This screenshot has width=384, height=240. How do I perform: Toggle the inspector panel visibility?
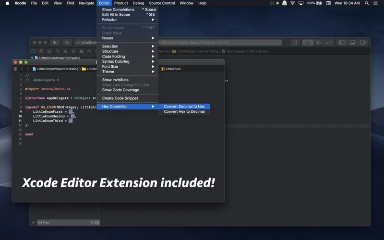363,43
